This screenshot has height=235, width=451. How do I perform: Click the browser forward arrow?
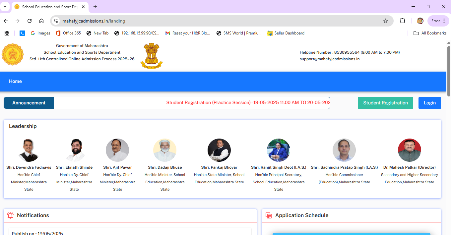click(x=18, y=21)
